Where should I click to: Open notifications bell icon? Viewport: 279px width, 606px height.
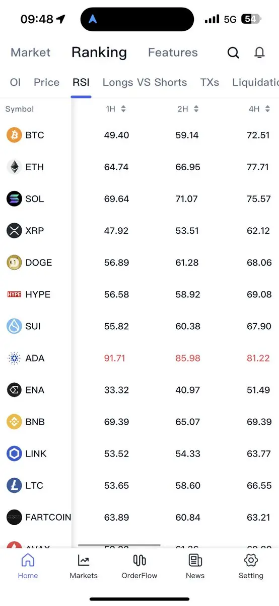click(x=259, y=53)
